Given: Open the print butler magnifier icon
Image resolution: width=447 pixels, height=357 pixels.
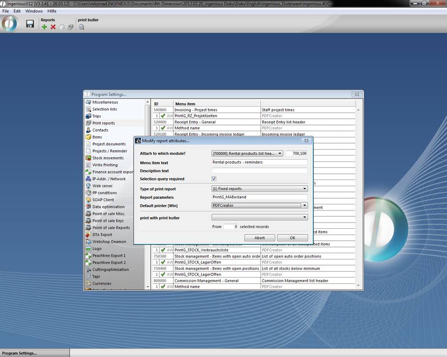Looking at the screenshot, I should tap(81, 27).
